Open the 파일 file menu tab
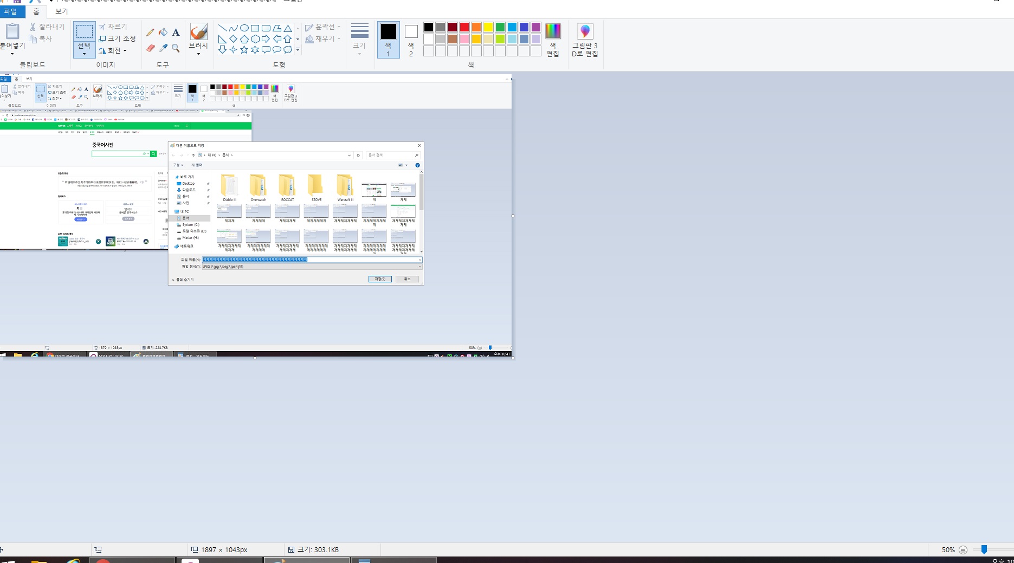Viewport: 1014px width, 563px height. tap(10, 11)
